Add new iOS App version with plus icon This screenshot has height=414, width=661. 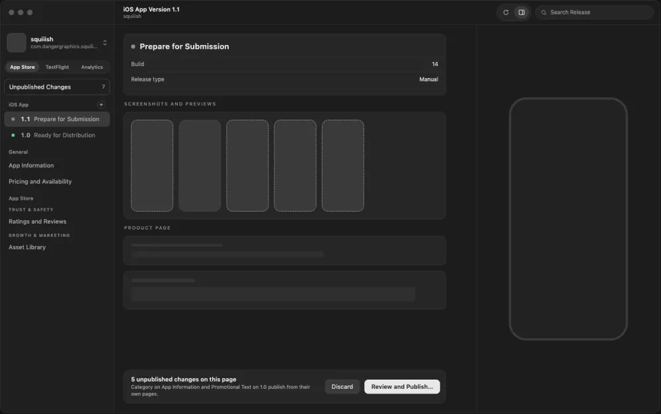tap(100, 104)
